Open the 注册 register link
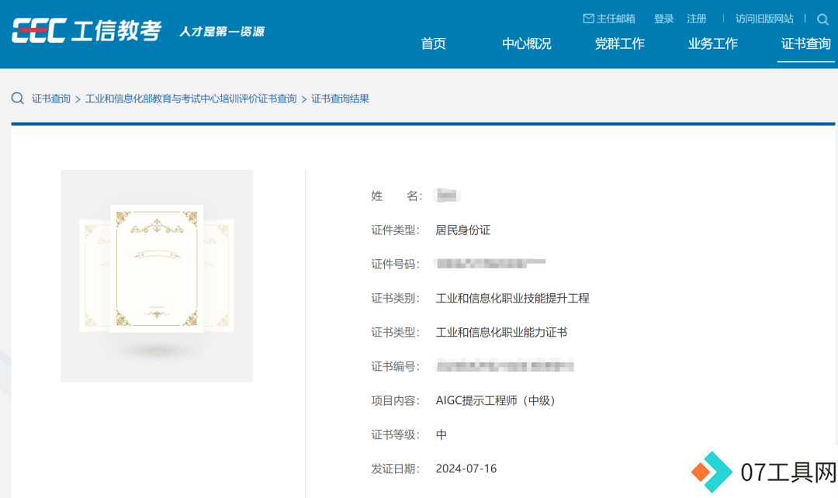This screenshot has width=838, height=498. coord(696,19)
